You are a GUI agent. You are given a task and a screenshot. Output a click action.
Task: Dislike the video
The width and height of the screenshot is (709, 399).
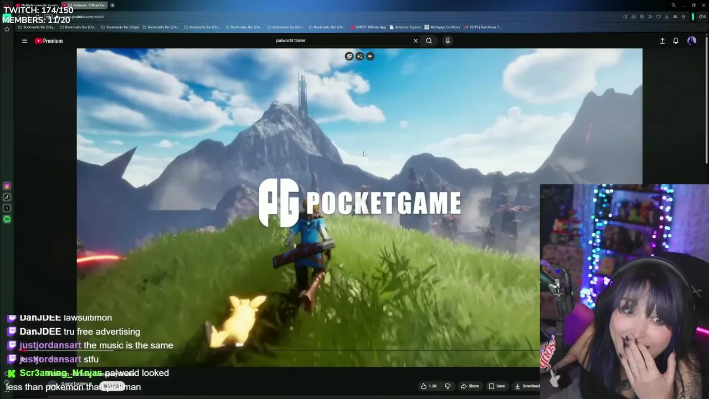tap(448, 386)
